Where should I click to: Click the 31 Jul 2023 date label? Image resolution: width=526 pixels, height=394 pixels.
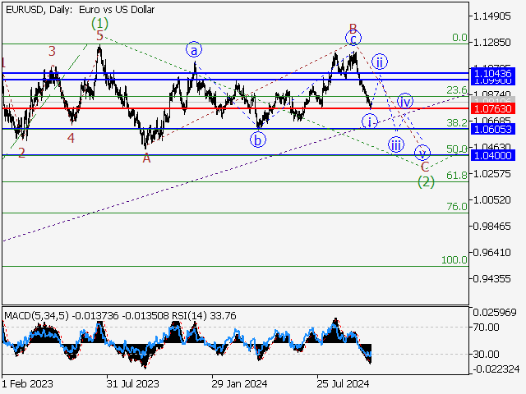pos(132,383)
